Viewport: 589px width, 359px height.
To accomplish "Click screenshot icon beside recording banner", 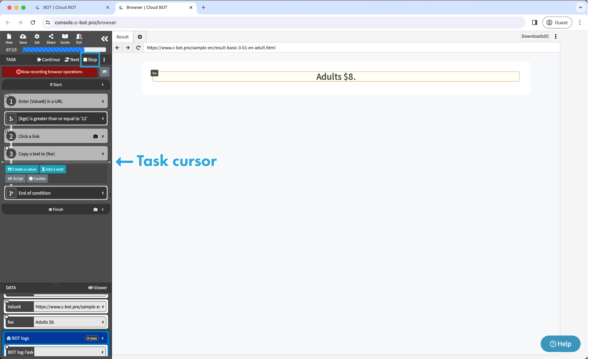I will click(104, 72).
